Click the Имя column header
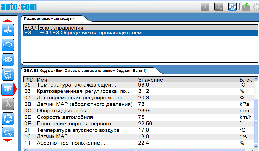Screen dimensions: 259x151 (x=42, y=80)
